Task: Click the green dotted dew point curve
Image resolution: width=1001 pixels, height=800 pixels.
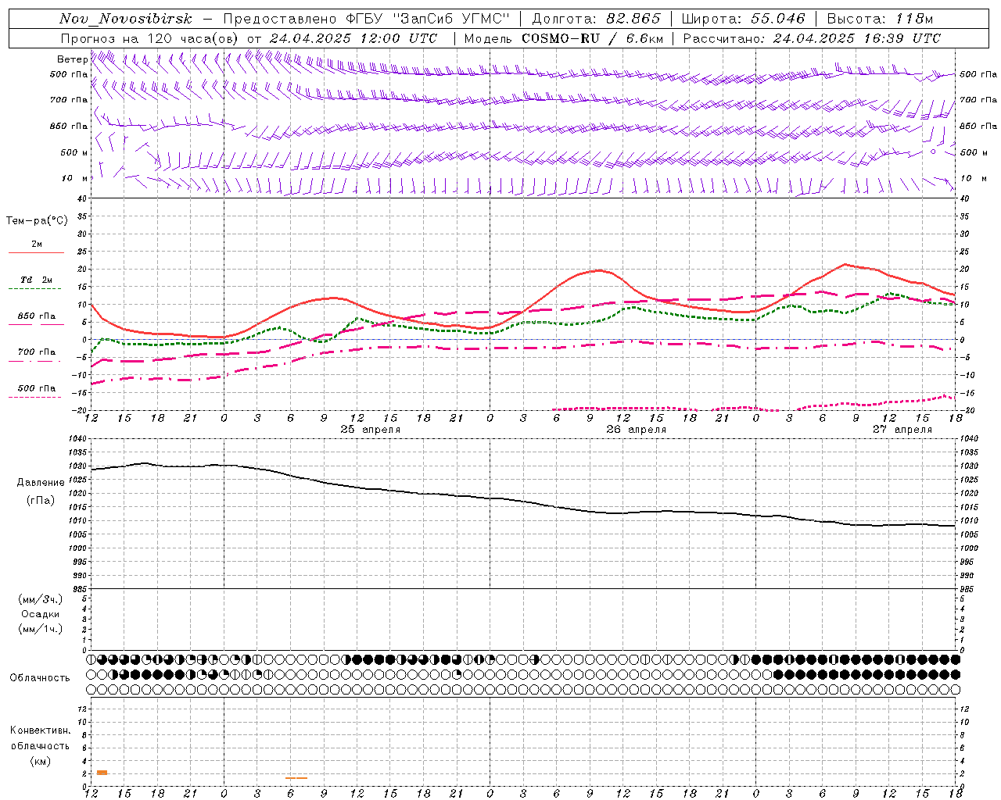Action: point(523,322)
